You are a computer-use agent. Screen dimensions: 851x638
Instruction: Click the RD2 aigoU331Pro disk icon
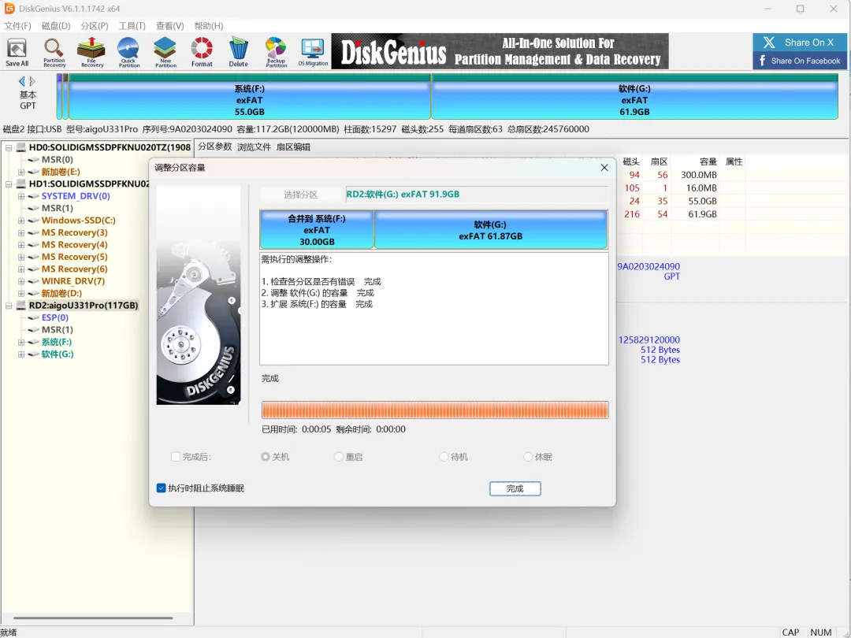[x=21, y=306]
